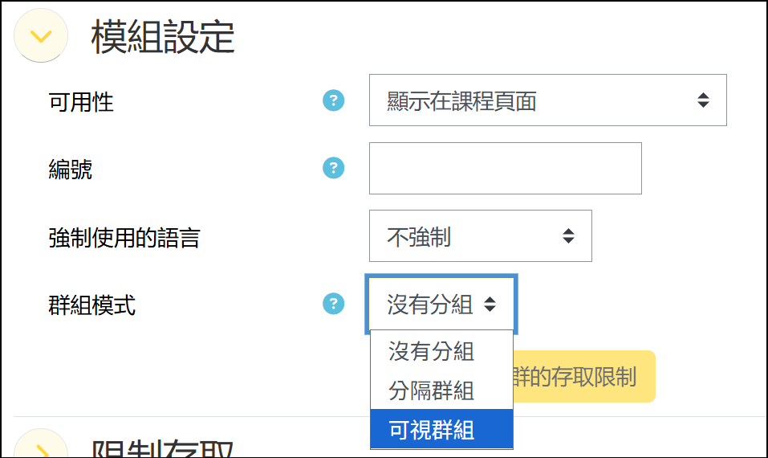The image size is (768, 458).
Task: Click the 編號 ID number input field
Action: pos(506,168)
